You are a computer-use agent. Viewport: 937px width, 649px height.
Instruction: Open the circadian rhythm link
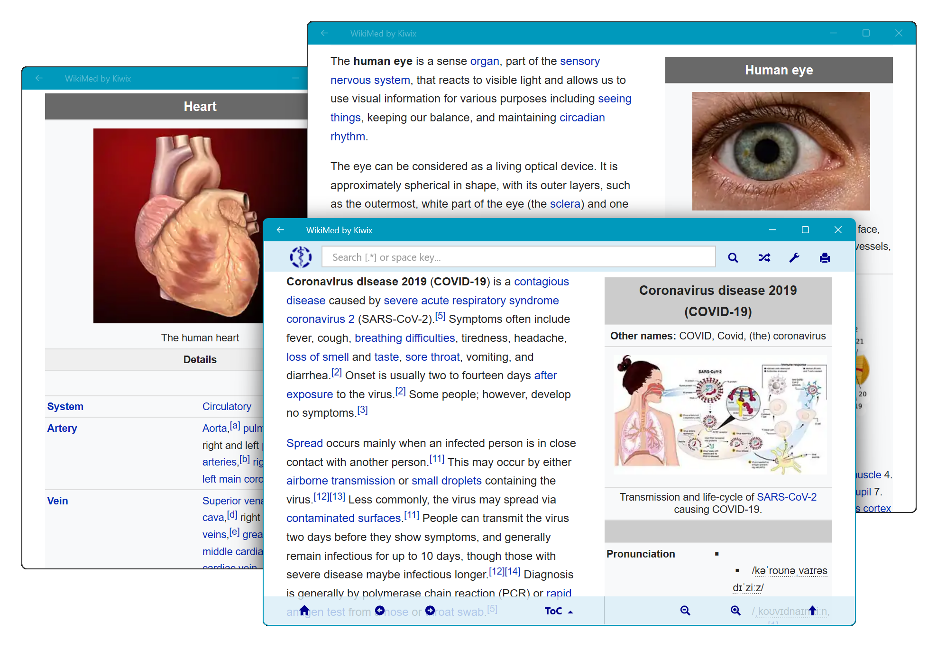pyautogui.click(x=582, y=117)
